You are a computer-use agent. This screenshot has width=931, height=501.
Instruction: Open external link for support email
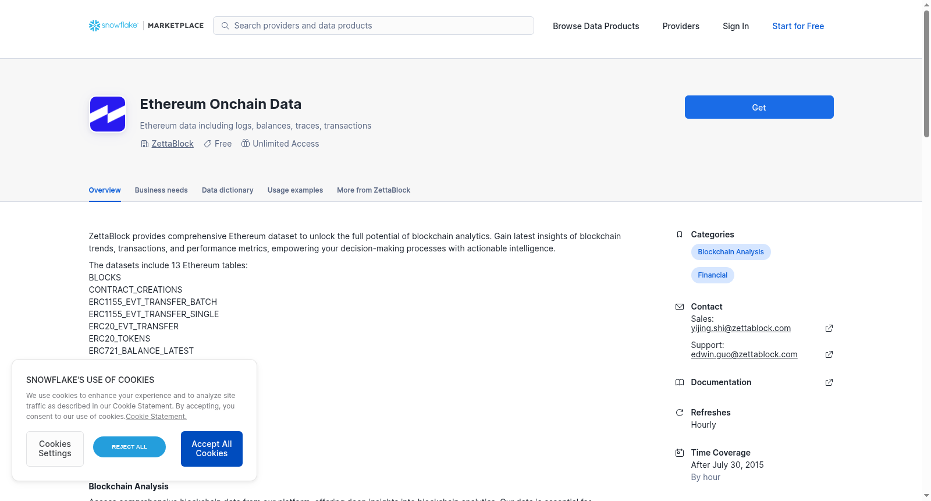pos(829,354)
